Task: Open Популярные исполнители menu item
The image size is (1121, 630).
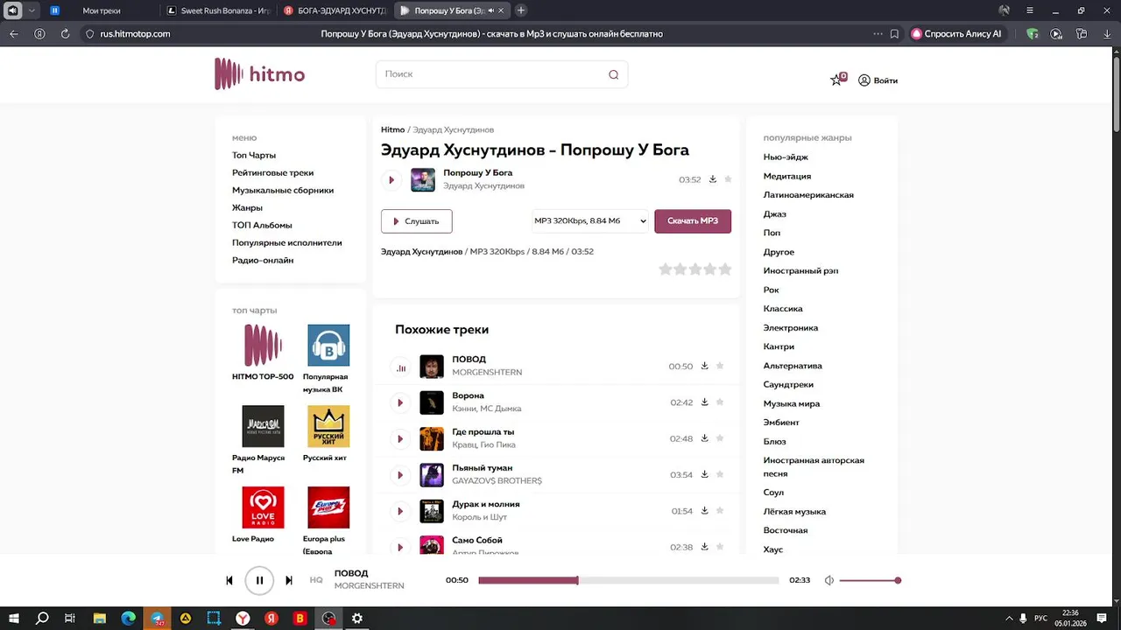Action: [287, 242]
